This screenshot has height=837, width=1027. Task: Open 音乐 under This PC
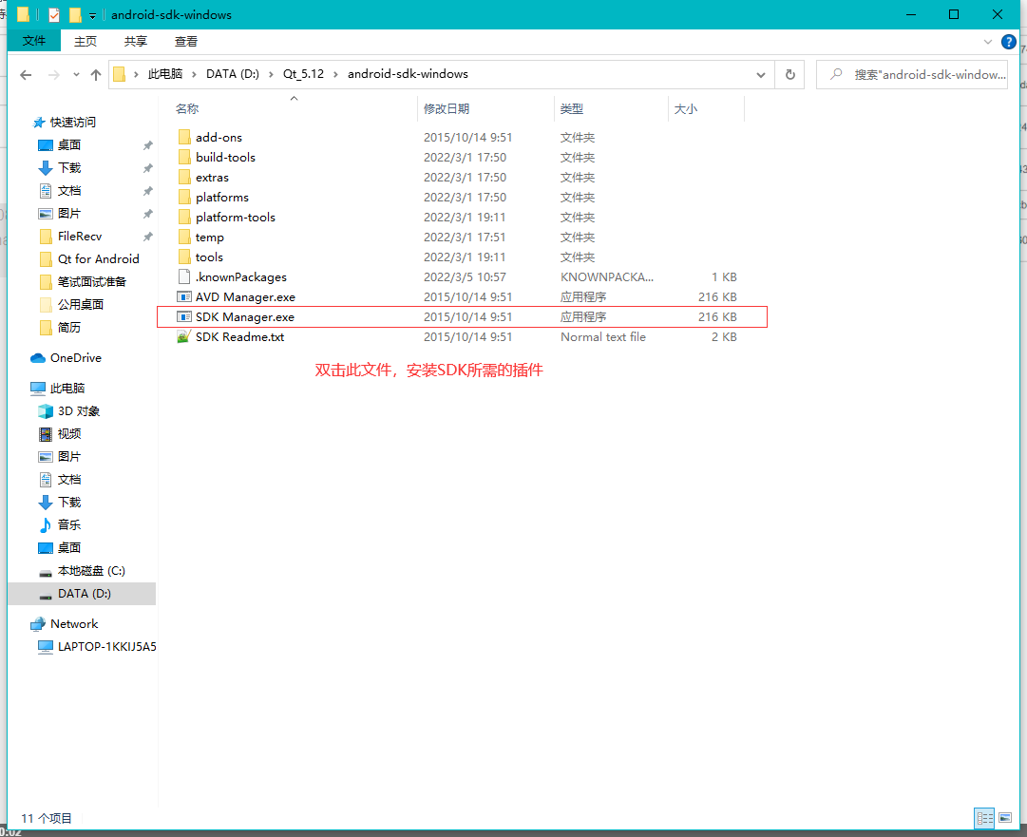[68, 524]
